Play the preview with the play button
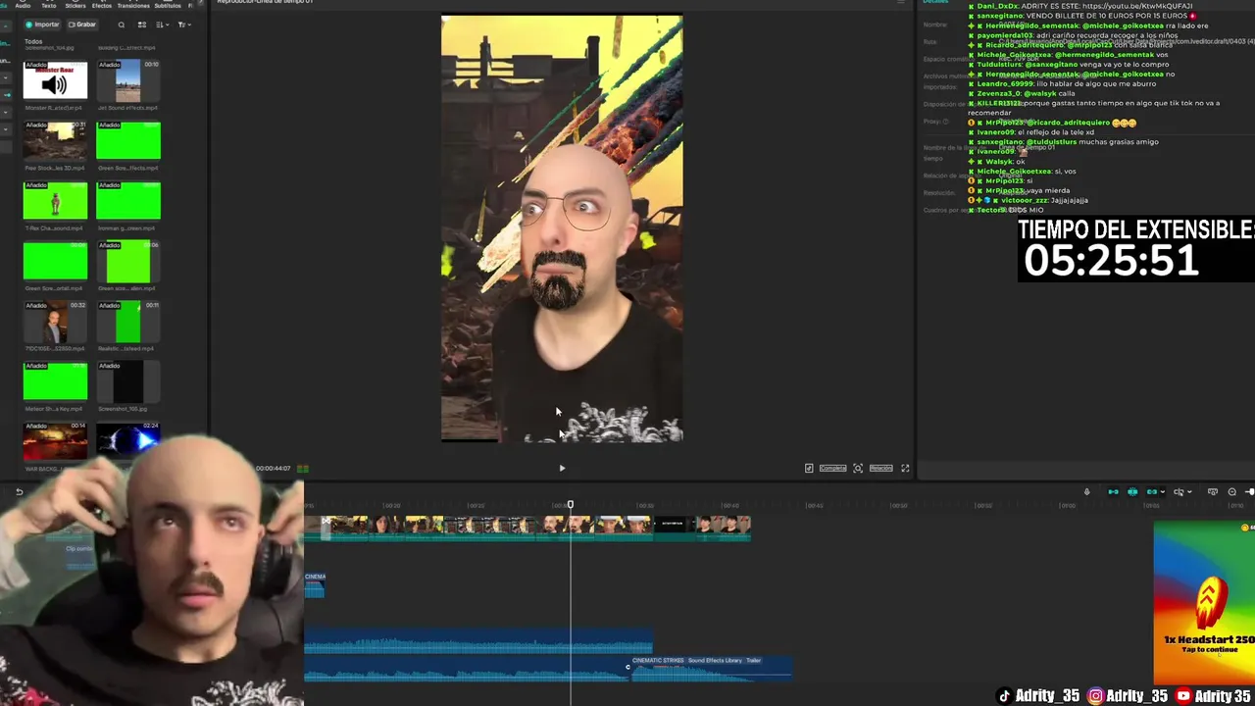The width and height of the screenshot is (1255, 706). (x=562, y=469)
